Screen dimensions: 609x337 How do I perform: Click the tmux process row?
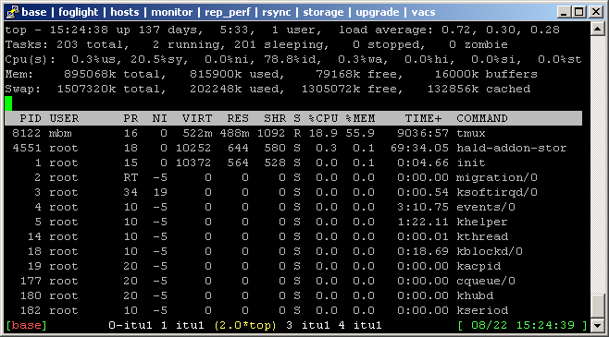293,133
